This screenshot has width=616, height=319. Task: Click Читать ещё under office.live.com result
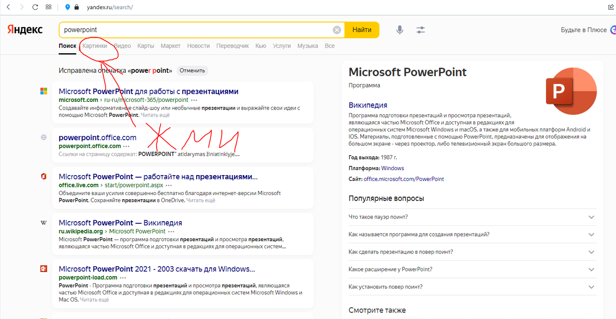tap(201, 200)
